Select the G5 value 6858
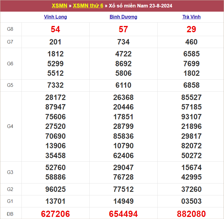Image resolution: width=224 pixels, height=219 pixels. point(192,85)
